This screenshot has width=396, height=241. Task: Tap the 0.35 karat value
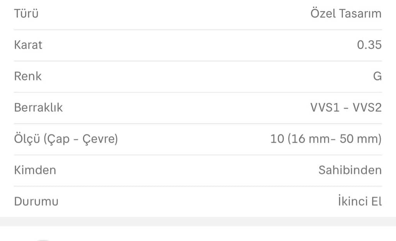(x=369, y=45)
